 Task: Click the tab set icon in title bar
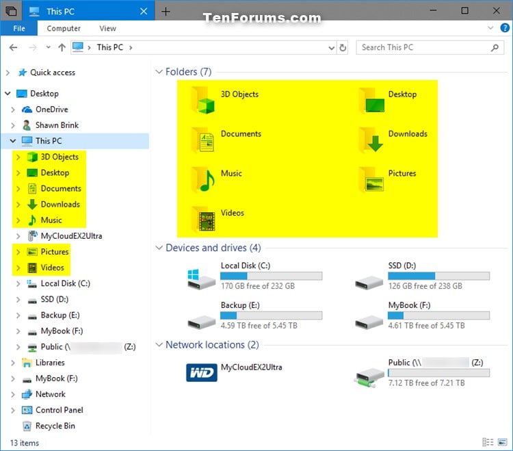point(11,11)
